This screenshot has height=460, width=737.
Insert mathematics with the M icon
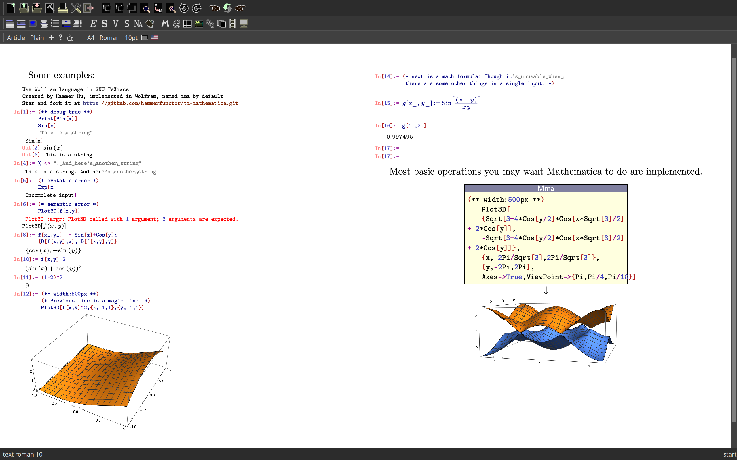click(165, 24)
